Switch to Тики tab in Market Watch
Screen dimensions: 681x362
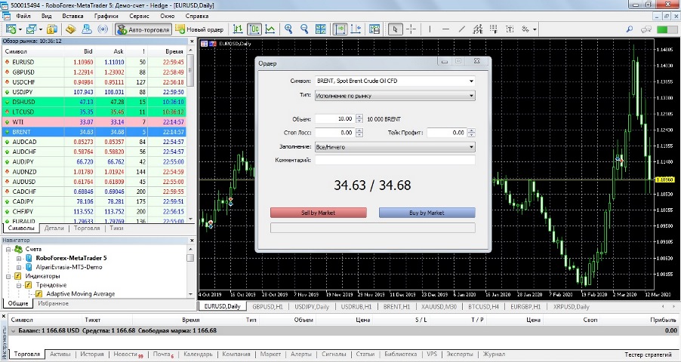coord(116,228)
